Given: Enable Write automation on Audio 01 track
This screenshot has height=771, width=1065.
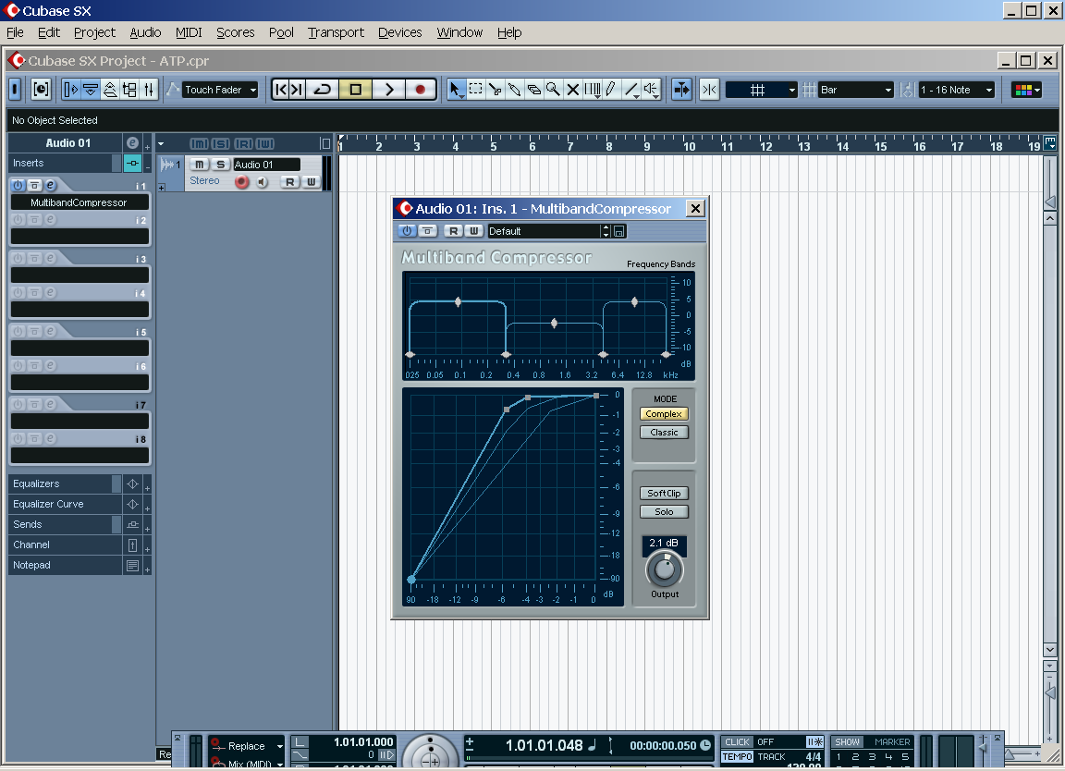Looking at the screenshot, I should [x=311, y=181].
